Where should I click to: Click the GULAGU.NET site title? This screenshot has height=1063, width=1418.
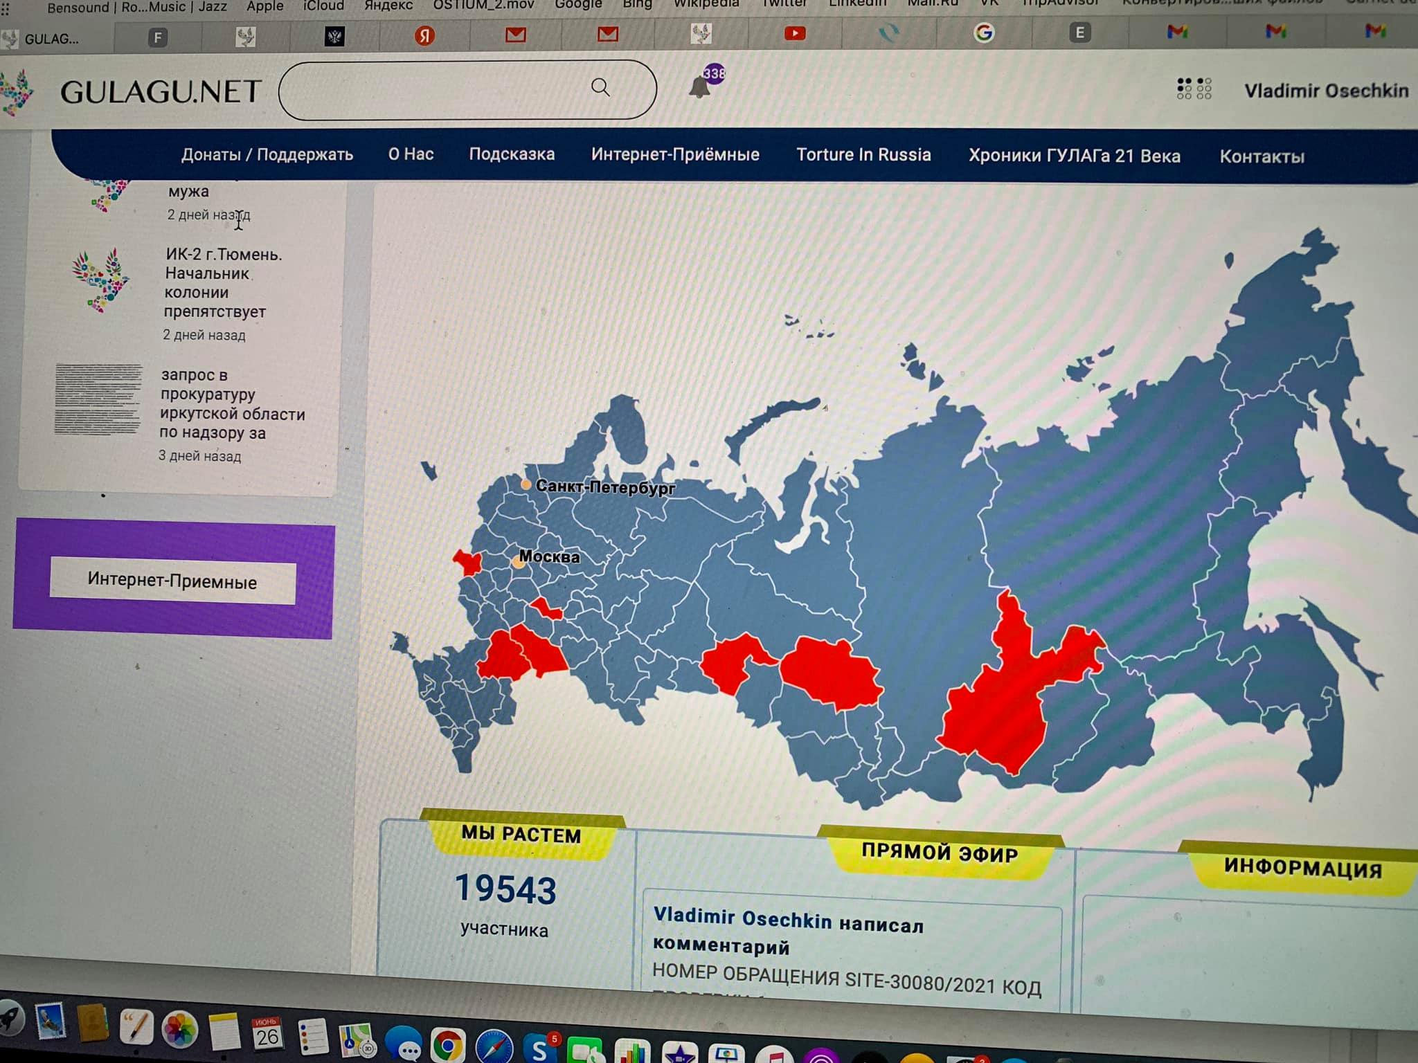(161, 91)
